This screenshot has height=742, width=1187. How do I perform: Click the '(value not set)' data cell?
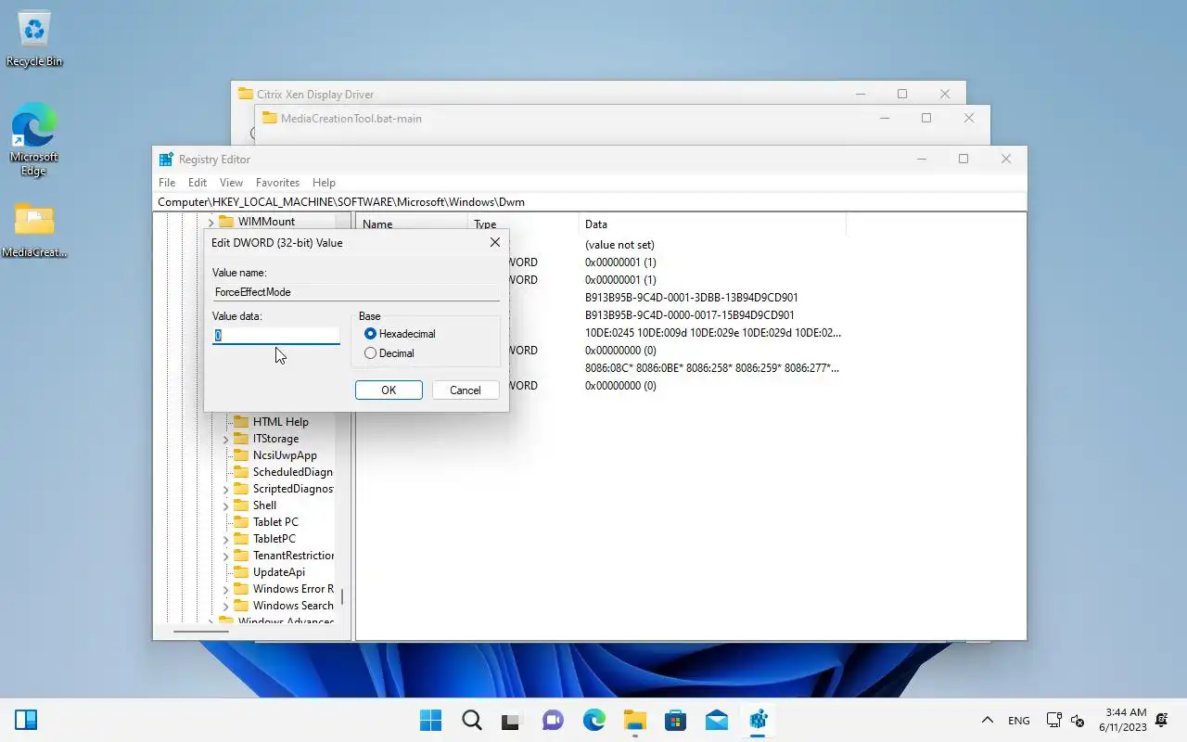click(x=619, y=245)
